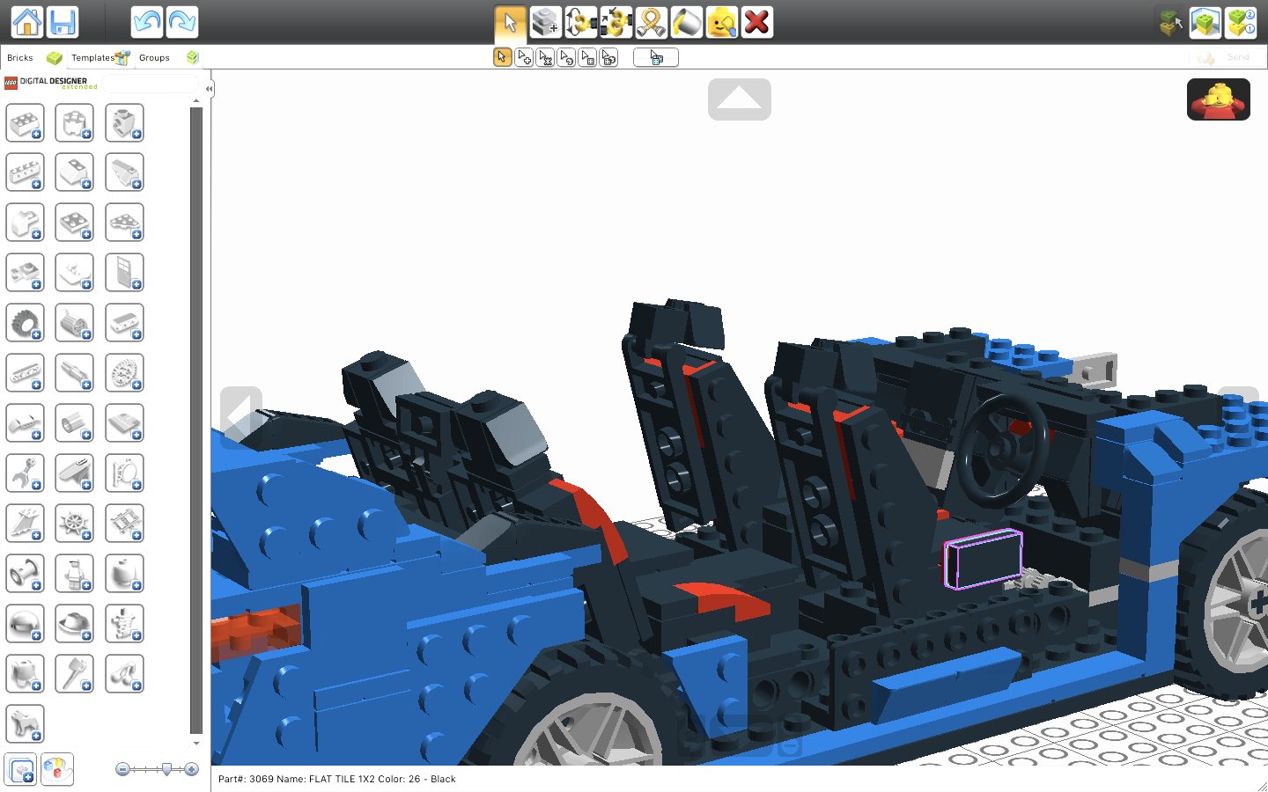Expand the ship wheel category

[x=75, y=524]
